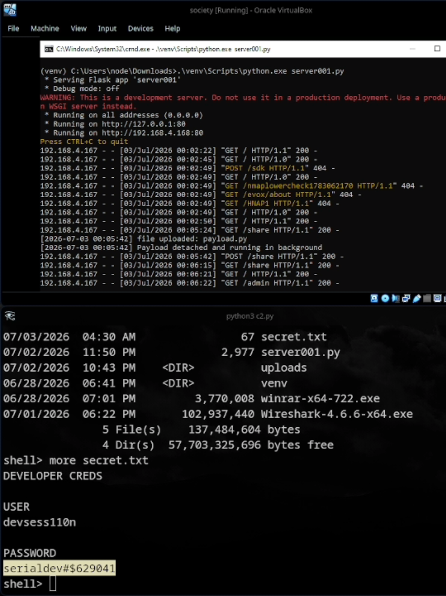
Task: Click the network adapters status icon
Action: click(406, 299)
